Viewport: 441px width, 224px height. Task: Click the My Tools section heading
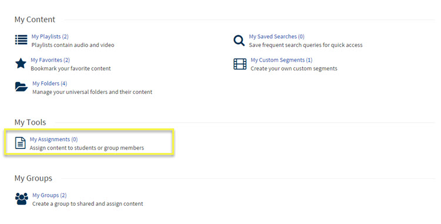(31, 122)
